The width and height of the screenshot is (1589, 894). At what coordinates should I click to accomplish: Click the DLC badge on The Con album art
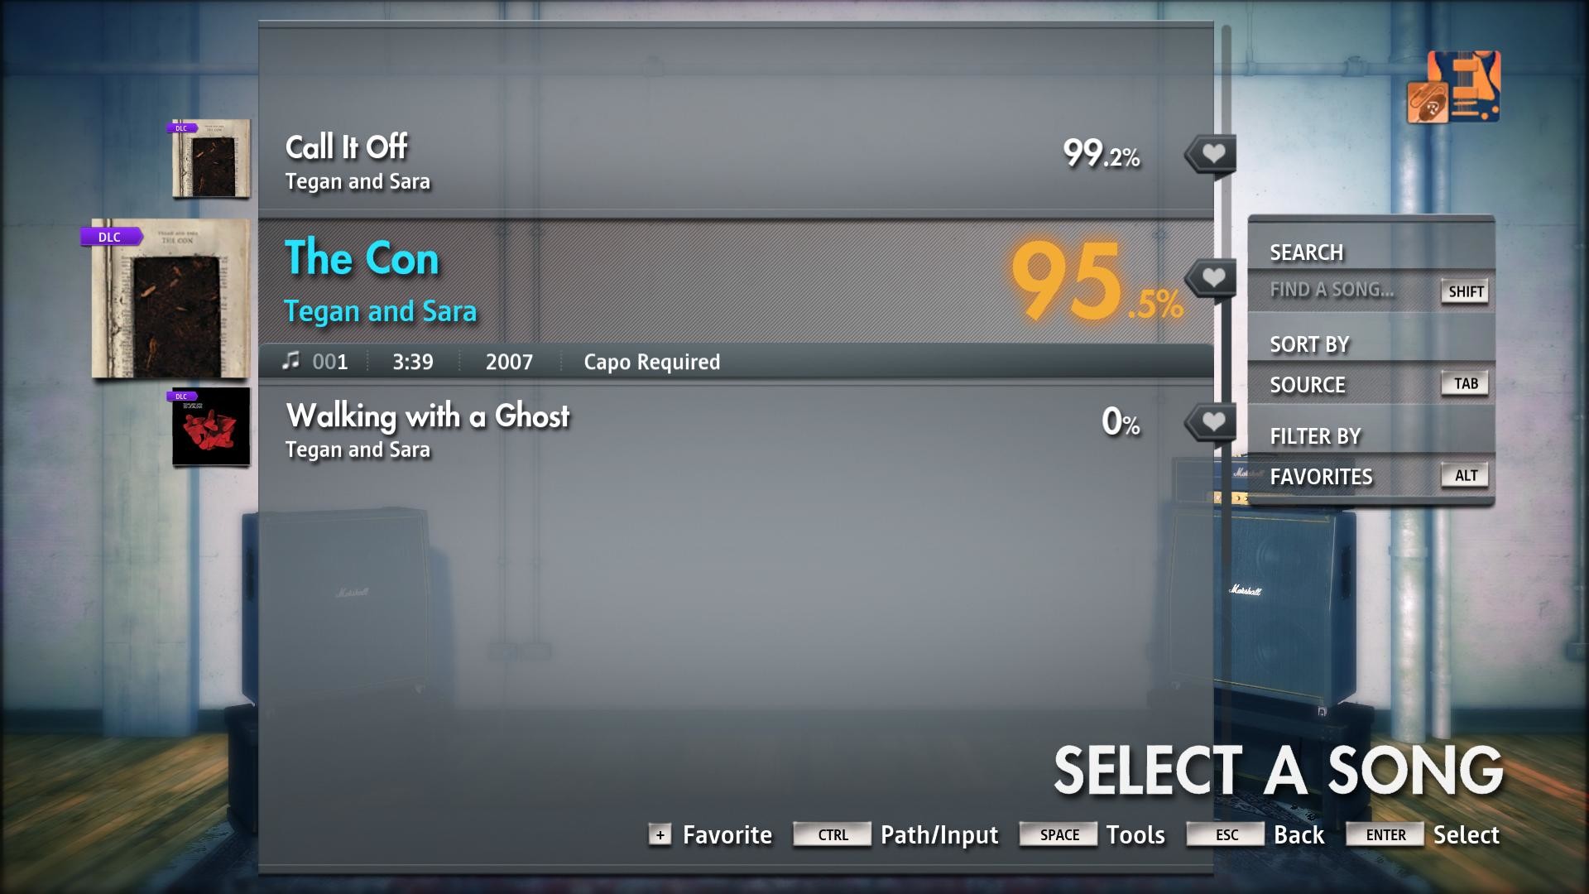109,235
